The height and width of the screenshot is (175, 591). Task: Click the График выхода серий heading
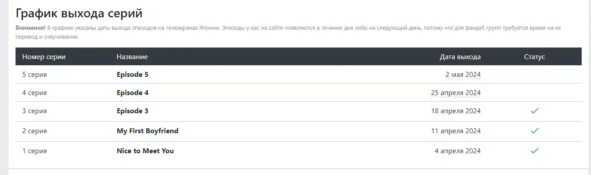tap(79, 13)
